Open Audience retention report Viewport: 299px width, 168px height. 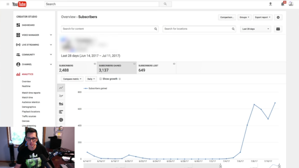[31, 102]
